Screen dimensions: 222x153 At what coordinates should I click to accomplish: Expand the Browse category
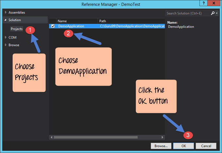tap(6, 45)
